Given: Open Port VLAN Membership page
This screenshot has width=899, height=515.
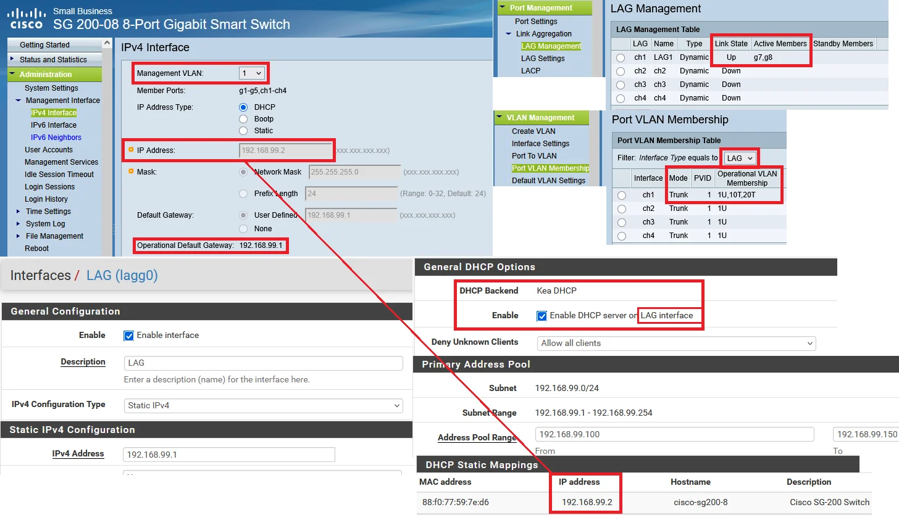Looking at the screenshot, I should (x=551, y=168).
